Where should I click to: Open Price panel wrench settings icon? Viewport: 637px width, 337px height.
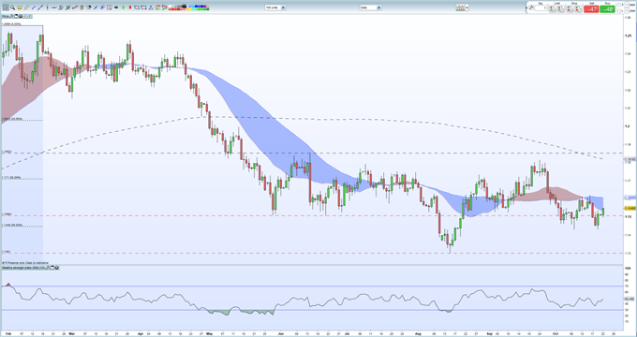11,16
